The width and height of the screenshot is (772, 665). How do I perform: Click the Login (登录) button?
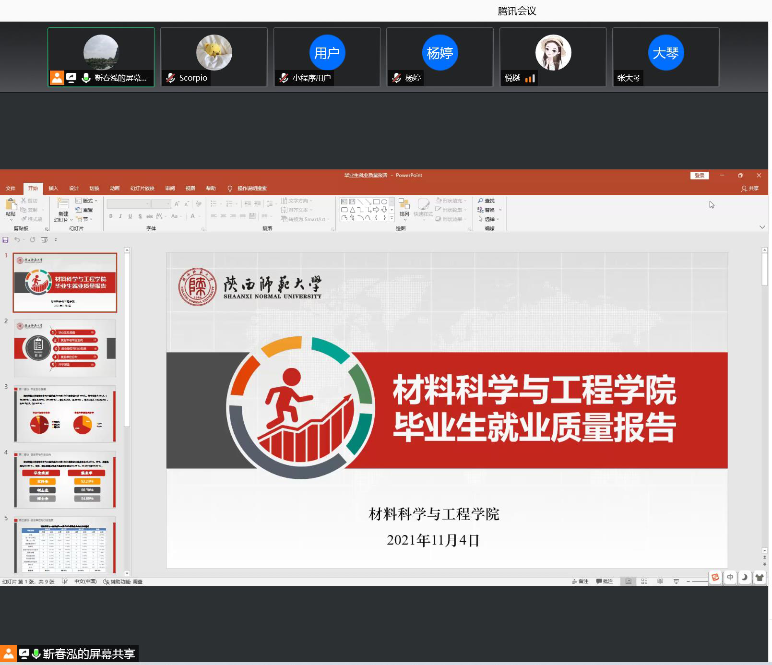click(699, 176)
